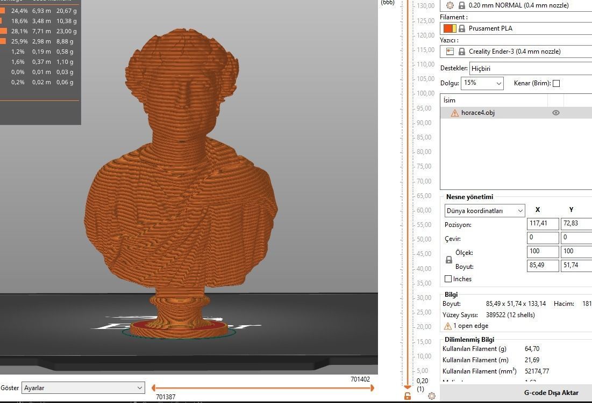
Task: Click the warning icon beside 1 open edge
Action: (x=448, y=326)
